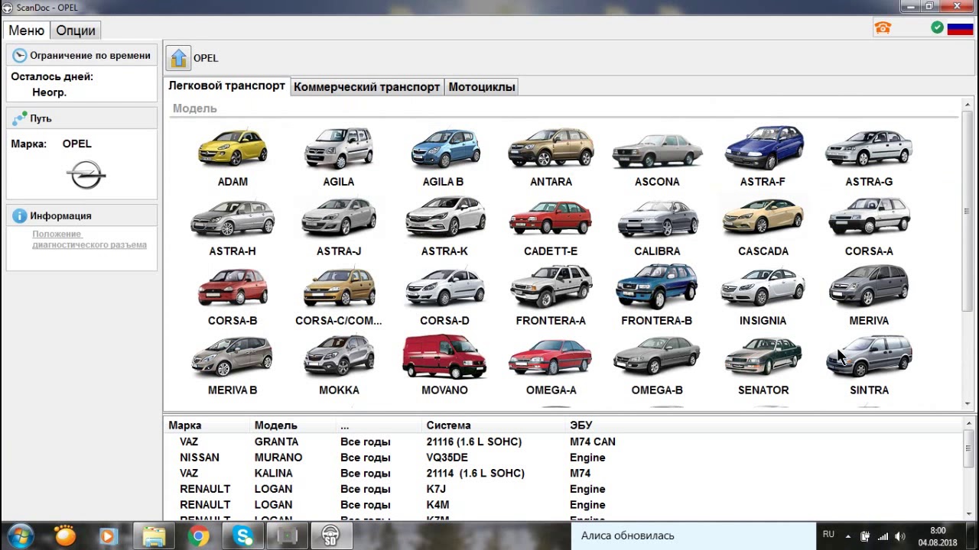Pick the FRONTERA-B model car
Viewport: 979px width, 550px height.
657,287
